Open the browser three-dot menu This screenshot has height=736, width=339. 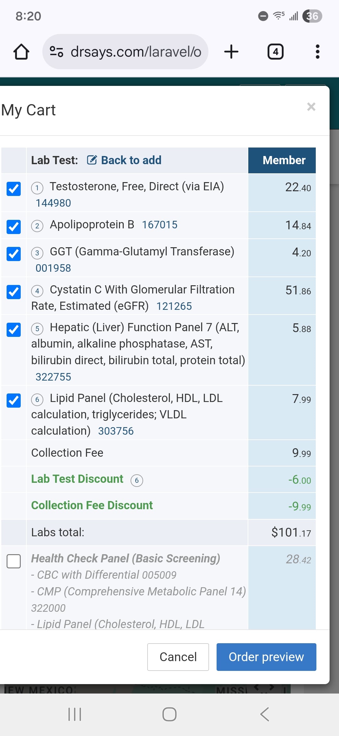click(318, 52)
